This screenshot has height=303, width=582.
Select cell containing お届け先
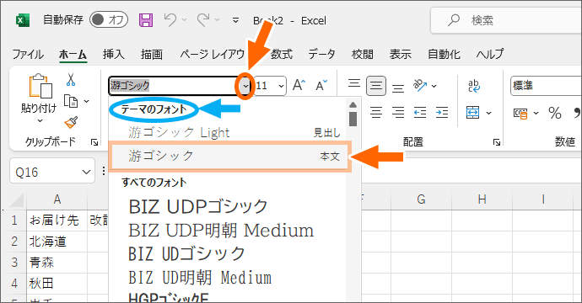point(57,221)
